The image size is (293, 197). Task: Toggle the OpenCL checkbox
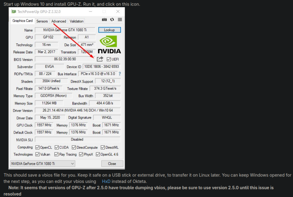point(37,147)
